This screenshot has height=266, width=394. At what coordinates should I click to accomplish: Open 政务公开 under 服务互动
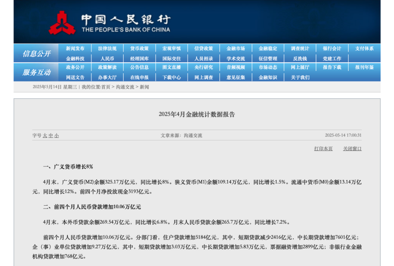click(x=75, y=67)
